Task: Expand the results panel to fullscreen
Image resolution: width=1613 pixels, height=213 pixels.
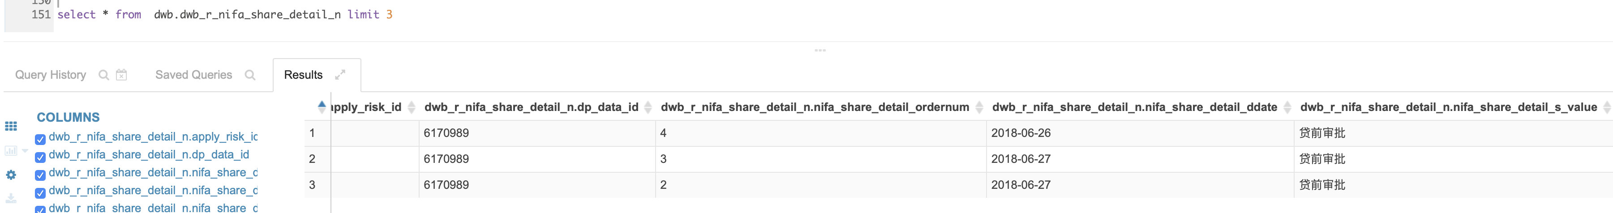Action: tap(340, 75)
